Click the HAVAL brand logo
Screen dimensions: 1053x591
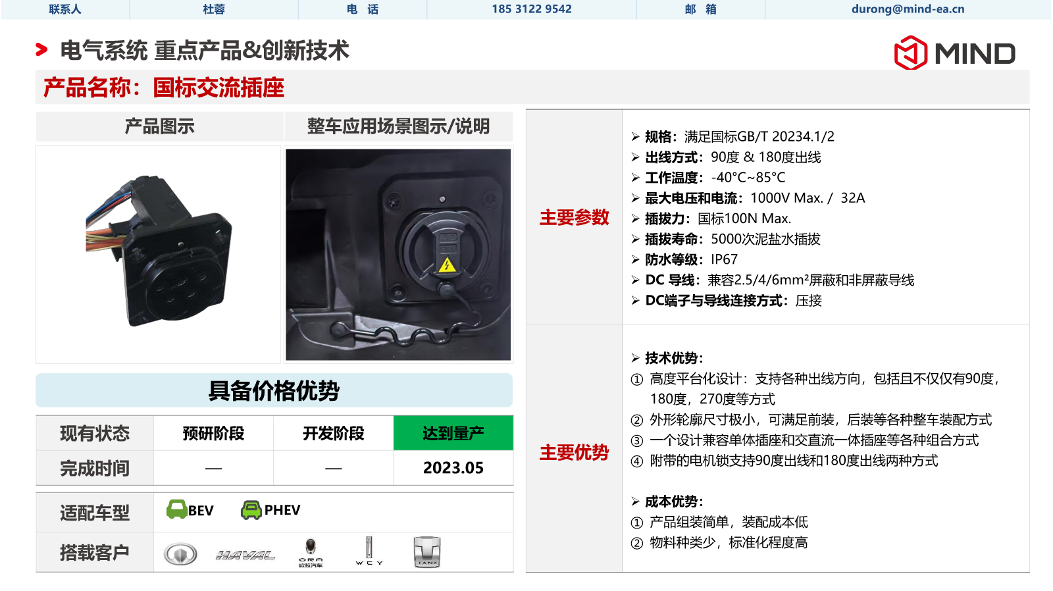point(245,555)
